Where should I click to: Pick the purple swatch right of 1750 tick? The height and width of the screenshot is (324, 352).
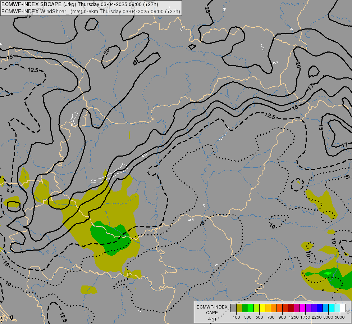[308, 308]
